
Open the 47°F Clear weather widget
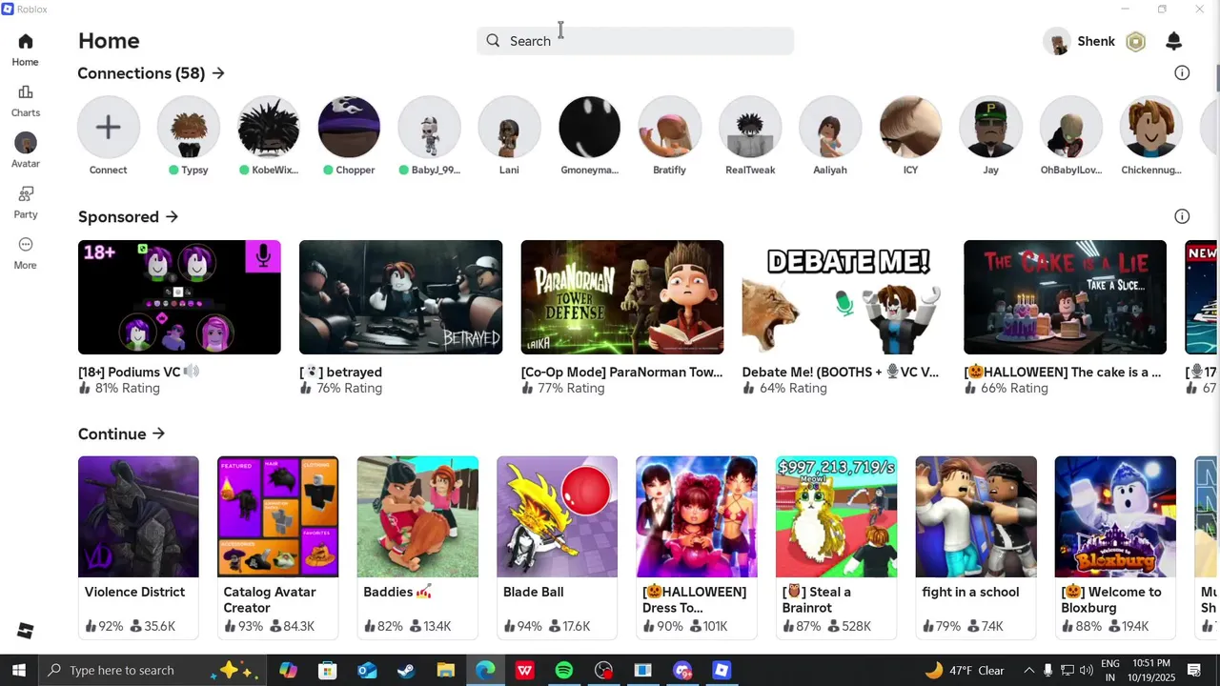coord(964,671)
